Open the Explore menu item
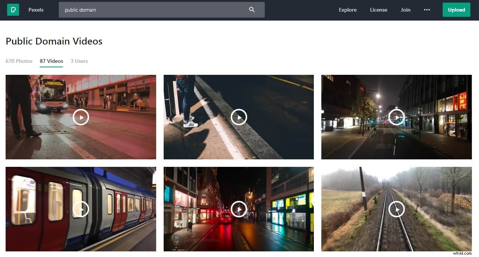This screenshot has height=257, width=479. 347,10
